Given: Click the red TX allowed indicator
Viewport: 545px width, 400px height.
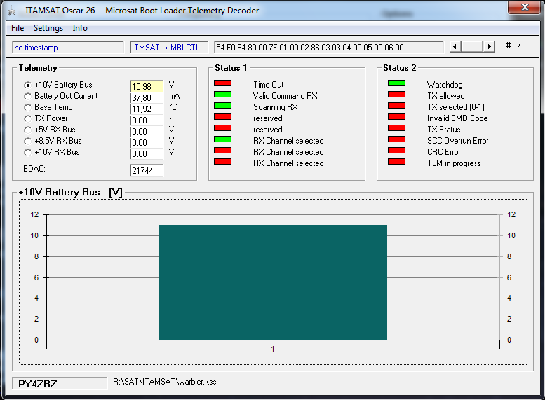Looking at the screenshot, I should 396,95.
